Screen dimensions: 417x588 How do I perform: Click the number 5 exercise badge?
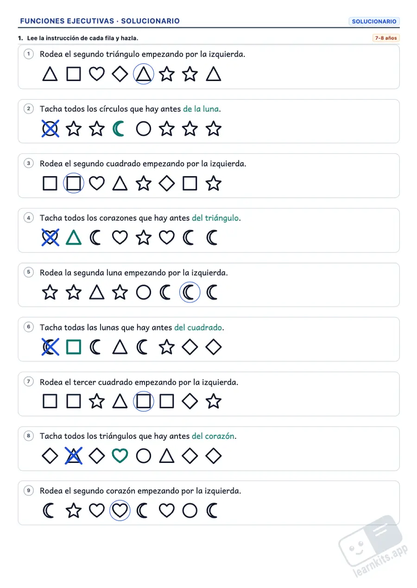pyautogui.click(x=29, y=272)
